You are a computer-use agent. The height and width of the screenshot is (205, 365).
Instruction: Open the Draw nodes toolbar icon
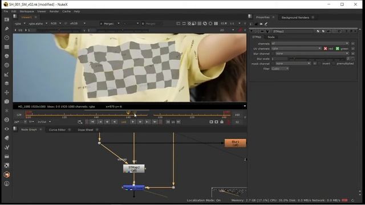(7, 28)
